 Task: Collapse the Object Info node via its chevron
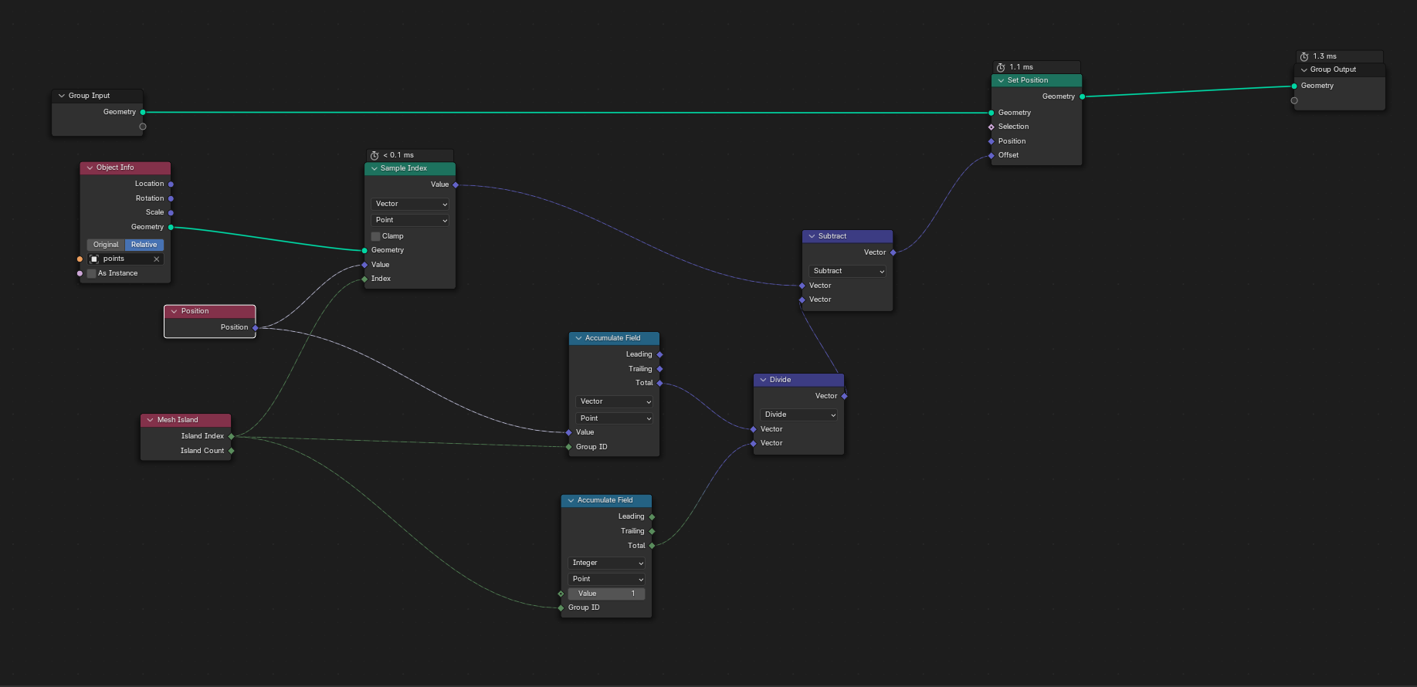[x=90, y=168]
